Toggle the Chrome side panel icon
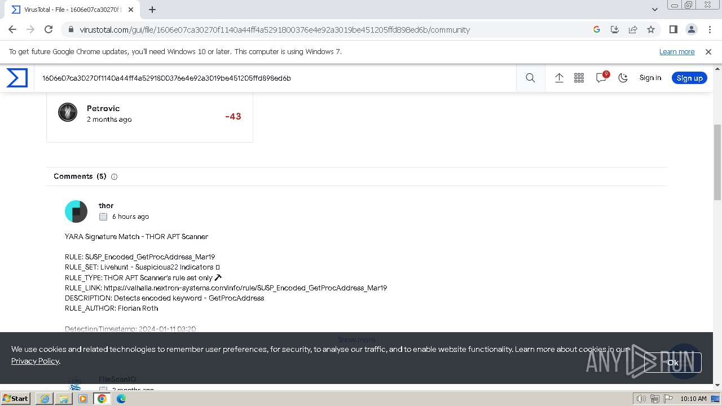Screen dimensions: 722x406 click(x=673, y=29)
